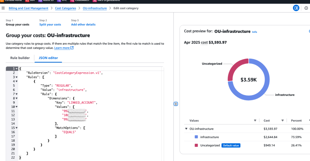Collapse the Rule object fold at line 7
Viewport: 310px width, 161px height.
[x=17, y=94]
